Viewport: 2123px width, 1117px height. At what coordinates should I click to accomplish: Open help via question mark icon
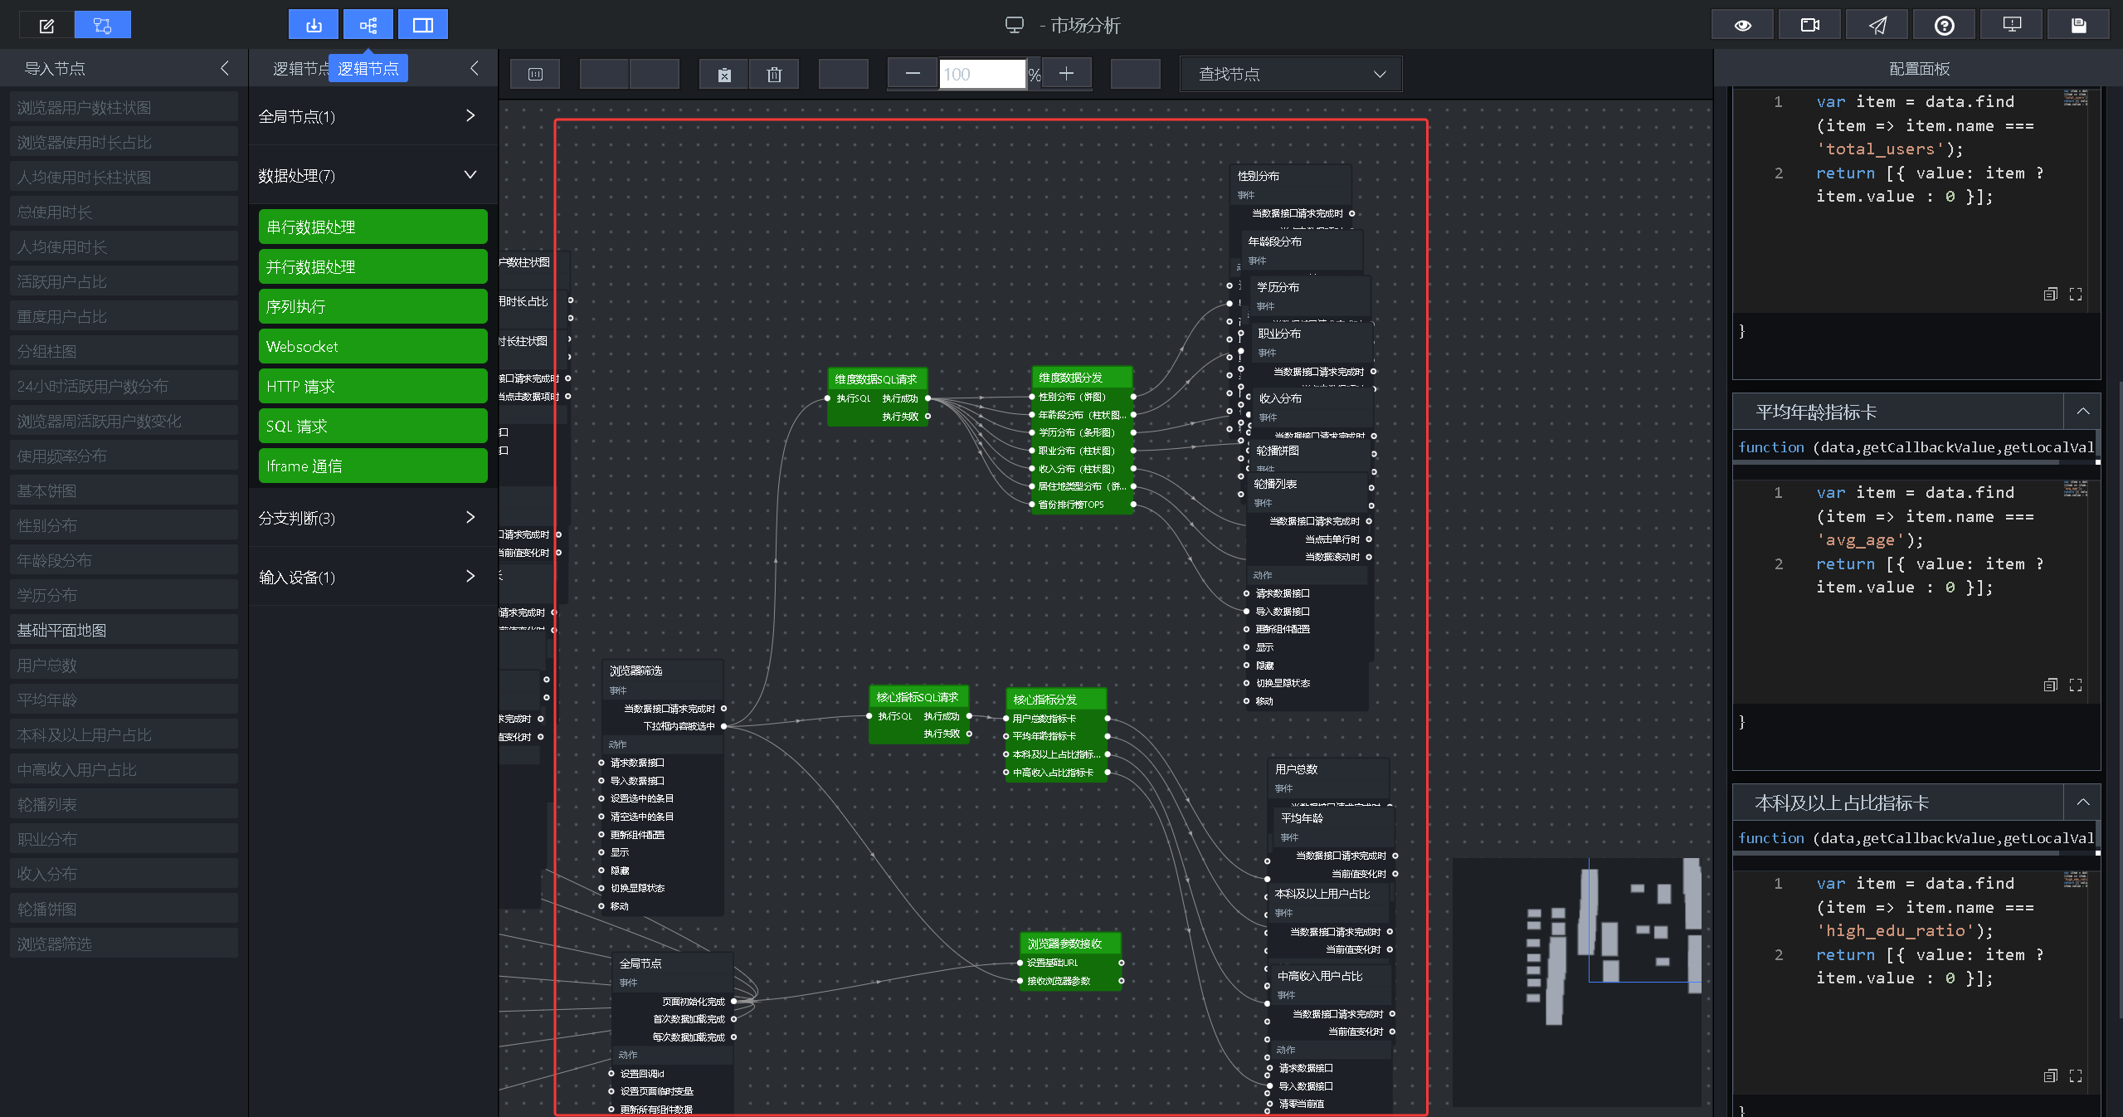click(x=1945, y=25)
